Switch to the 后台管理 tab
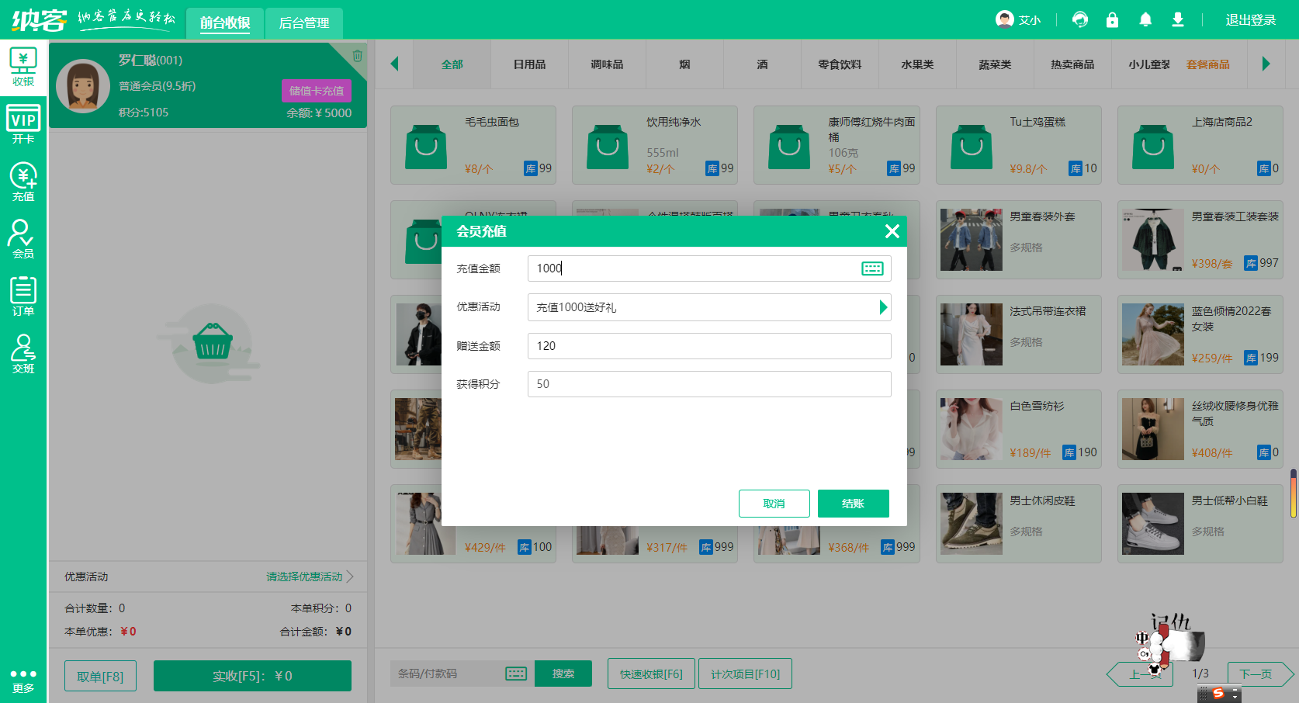 tap(303, 23)
